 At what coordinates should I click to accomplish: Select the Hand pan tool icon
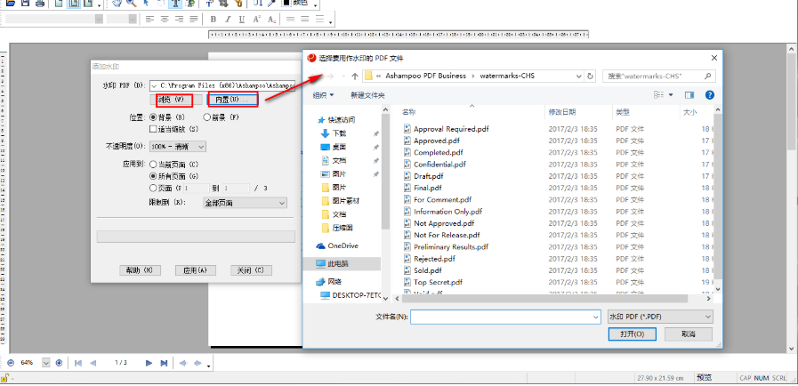coord(117,3)
